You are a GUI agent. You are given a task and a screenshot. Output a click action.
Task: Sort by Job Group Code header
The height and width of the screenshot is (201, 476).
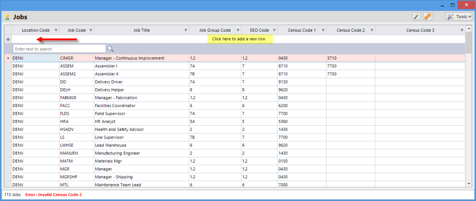click(215, 30)
